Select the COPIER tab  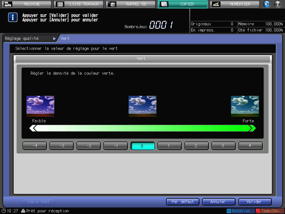pyautogui.click(x=182, y=4)
